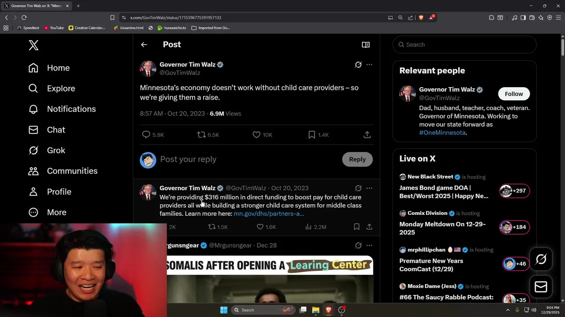Bookmark the $316 million reply
This screenshot has height=317, width=565.
click(356, 227)
